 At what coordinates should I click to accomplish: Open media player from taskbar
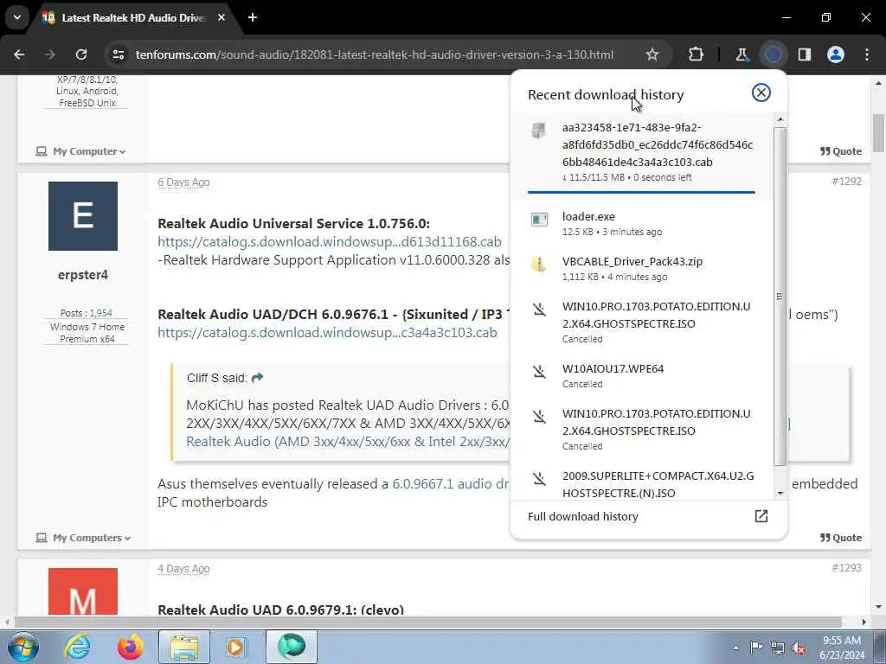coord(237,647)
